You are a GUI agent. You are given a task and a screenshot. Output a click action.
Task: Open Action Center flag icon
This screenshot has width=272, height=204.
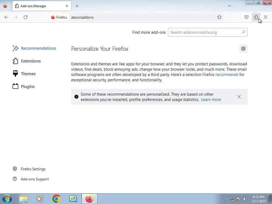point(239,199)
